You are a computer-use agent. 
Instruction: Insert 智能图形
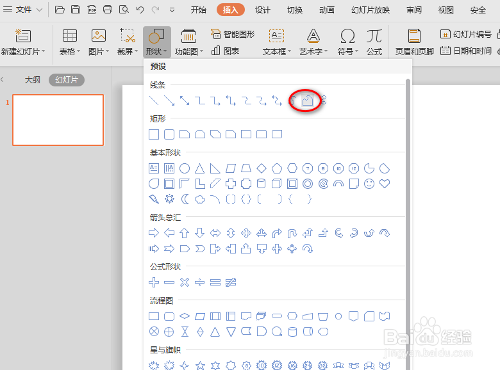pos(233,34)
